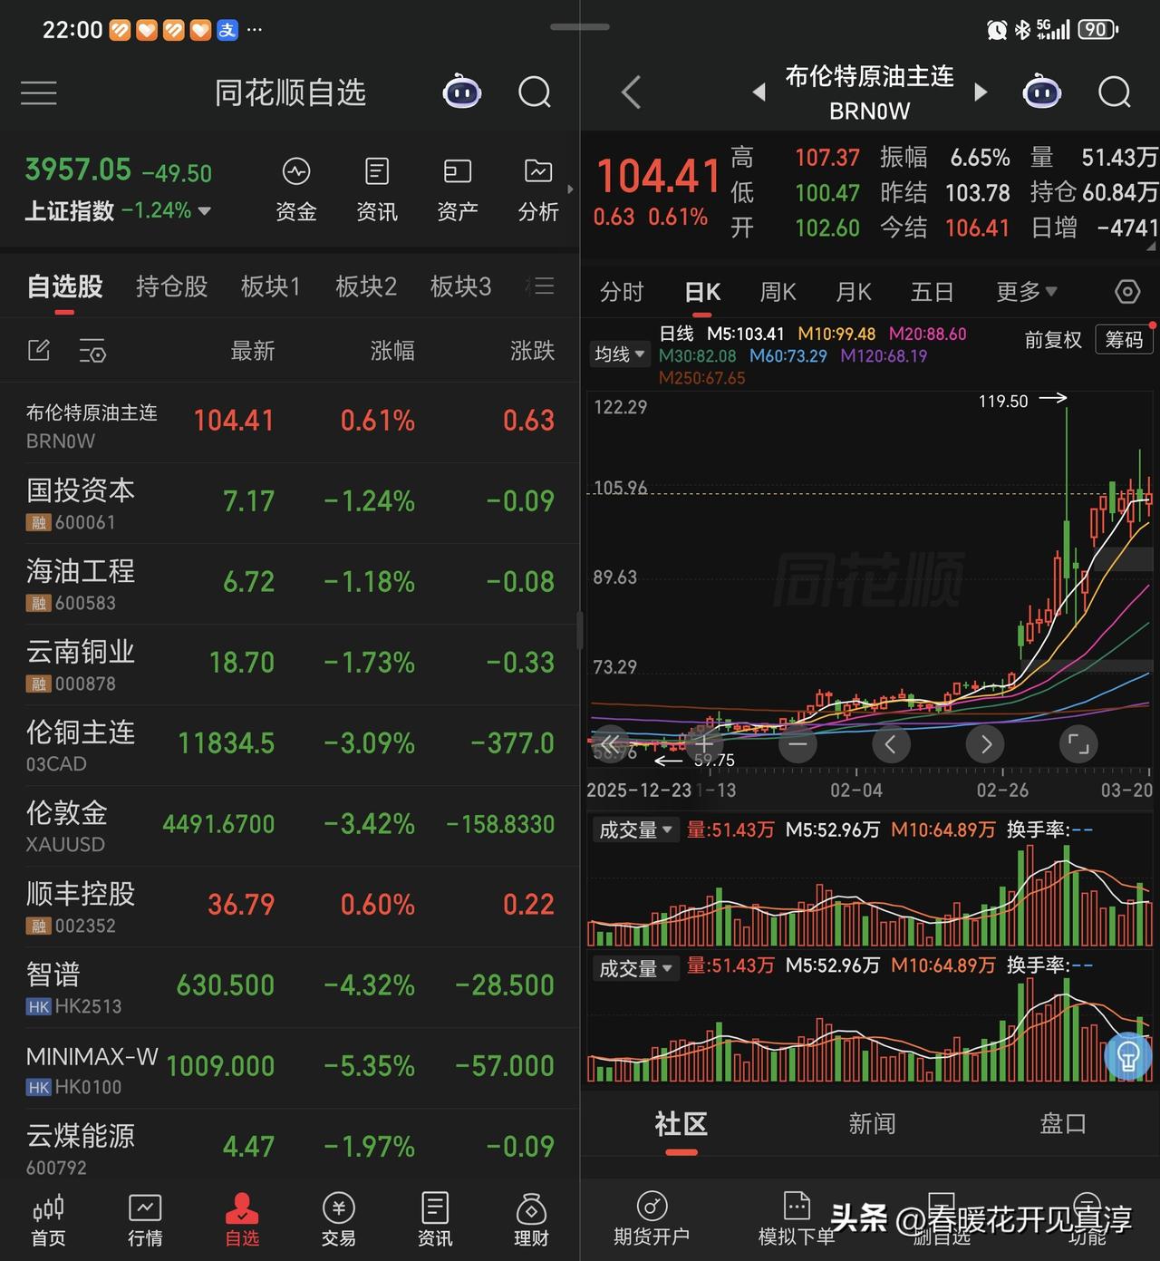Open the 顺丰控股 002352 row
The height and width of the screenshot is (1261, 1160).
point(290,907)
